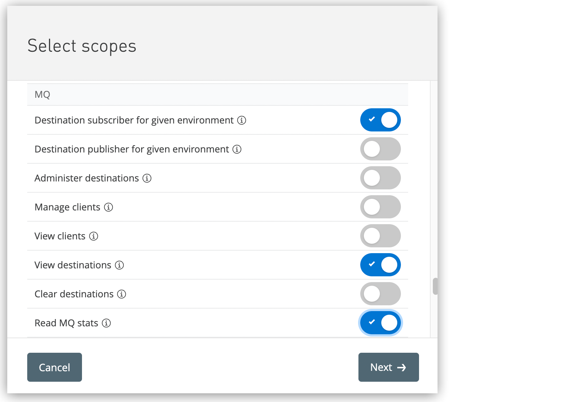
Task: Enable the Clear destinations toggle
Action: point(380,294)
